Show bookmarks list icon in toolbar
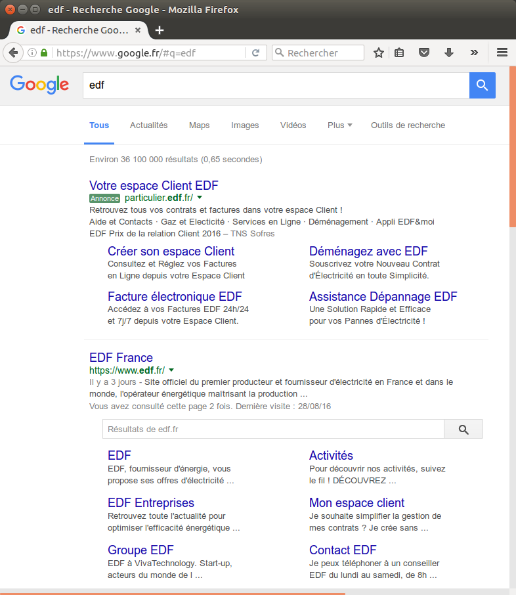Viewport: 516px width, 595px height. [x=399, y=53]
